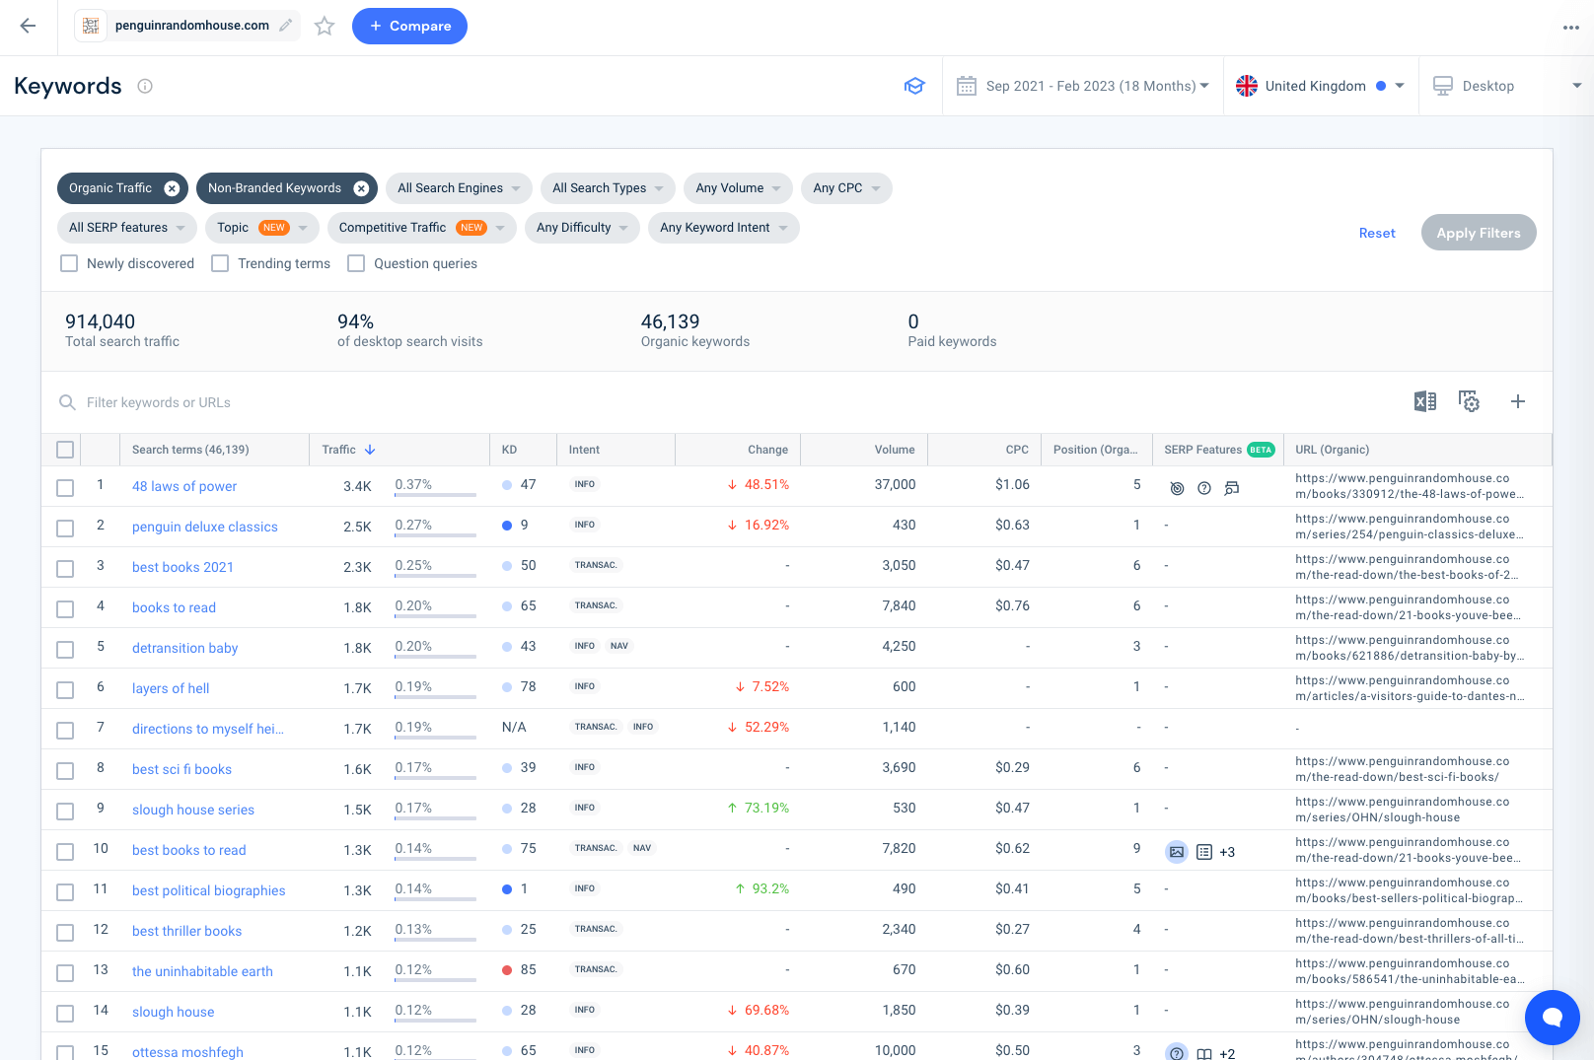Open the live chat bubble
The image size is (1594, 1060).
(1552, 1017)
